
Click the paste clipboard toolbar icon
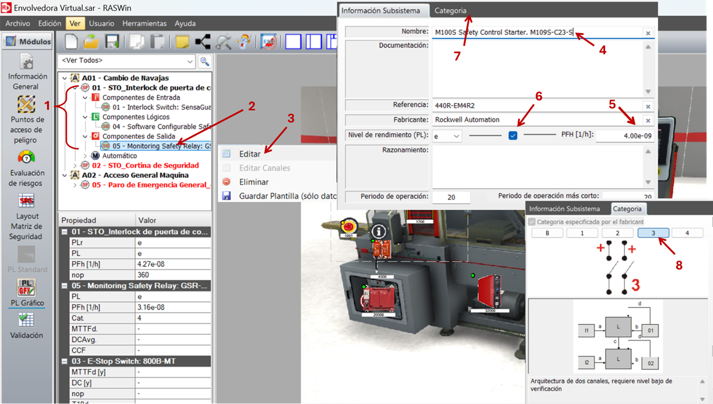(157, 42)
